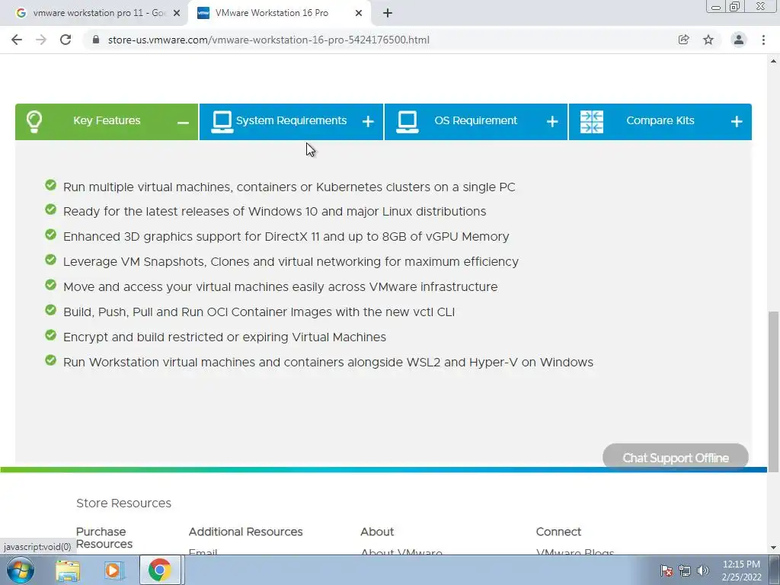
Task: Expand System Requirements with the plus sign
Action: click(368, 122)
